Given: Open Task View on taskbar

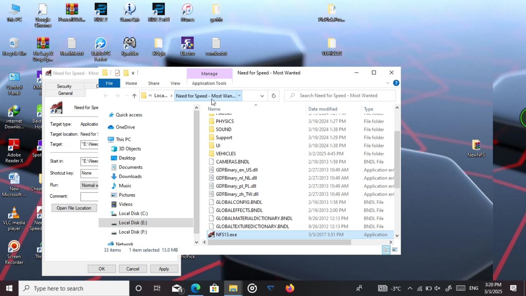Looking at the screenshot, I should [157, 288].
